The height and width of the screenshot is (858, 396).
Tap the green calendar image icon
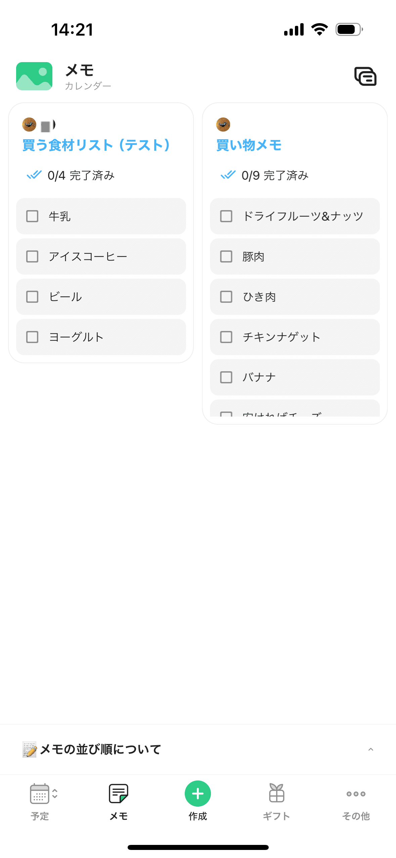point(34,76)
